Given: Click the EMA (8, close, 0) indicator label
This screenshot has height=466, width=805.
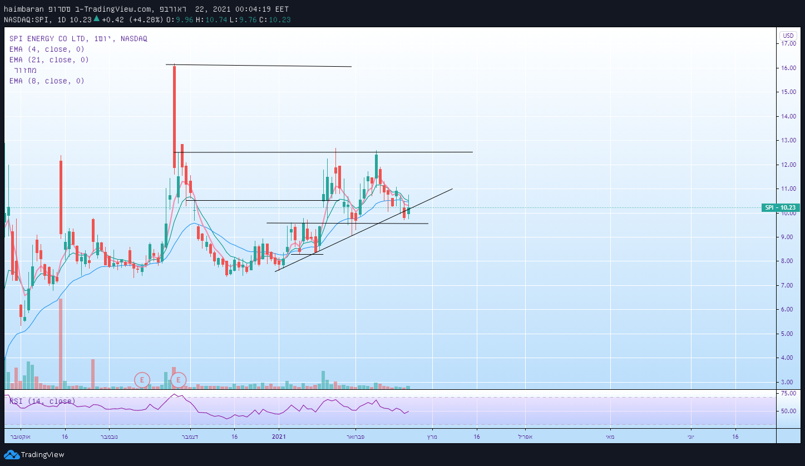Looking at the screenshot, I should 47,81.
